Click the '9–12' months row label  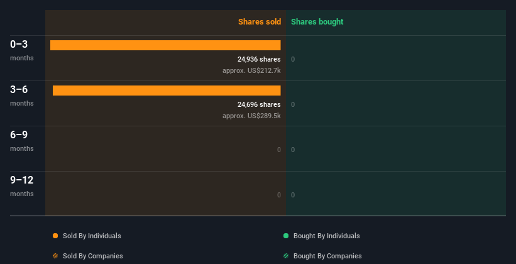click(x=22, y=180)
